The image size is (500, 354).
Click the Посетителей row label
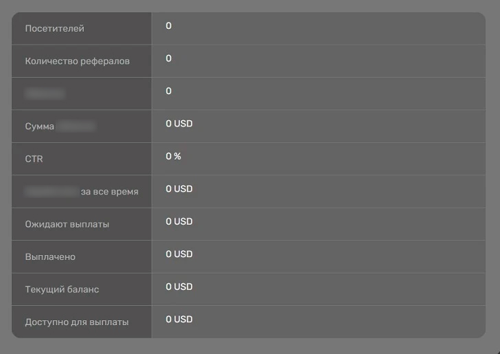click(55, 29)
